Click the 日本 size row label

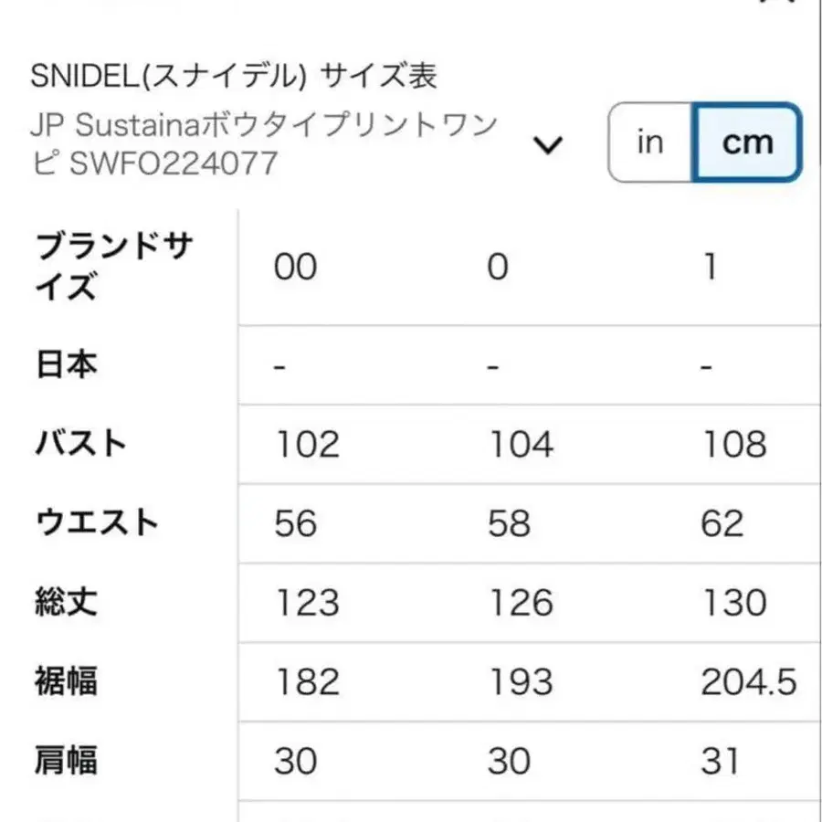point(63,364)
